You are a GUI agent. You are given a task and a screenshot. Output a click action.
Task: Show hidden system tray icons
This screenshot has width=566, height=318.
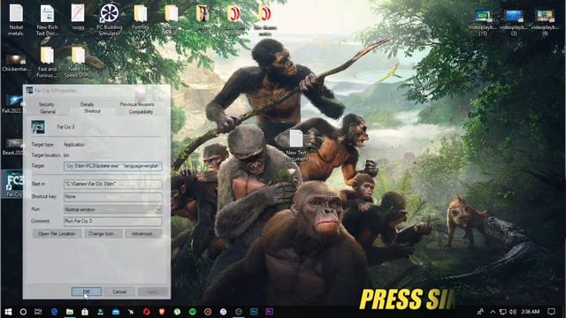click(x=493, y=312)
